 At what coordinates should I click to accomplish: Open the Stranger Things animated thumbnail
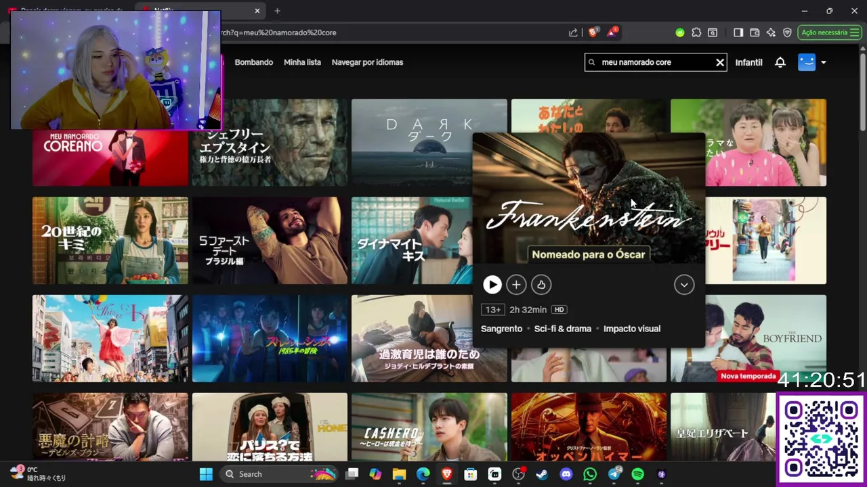(x=270, y=338)
